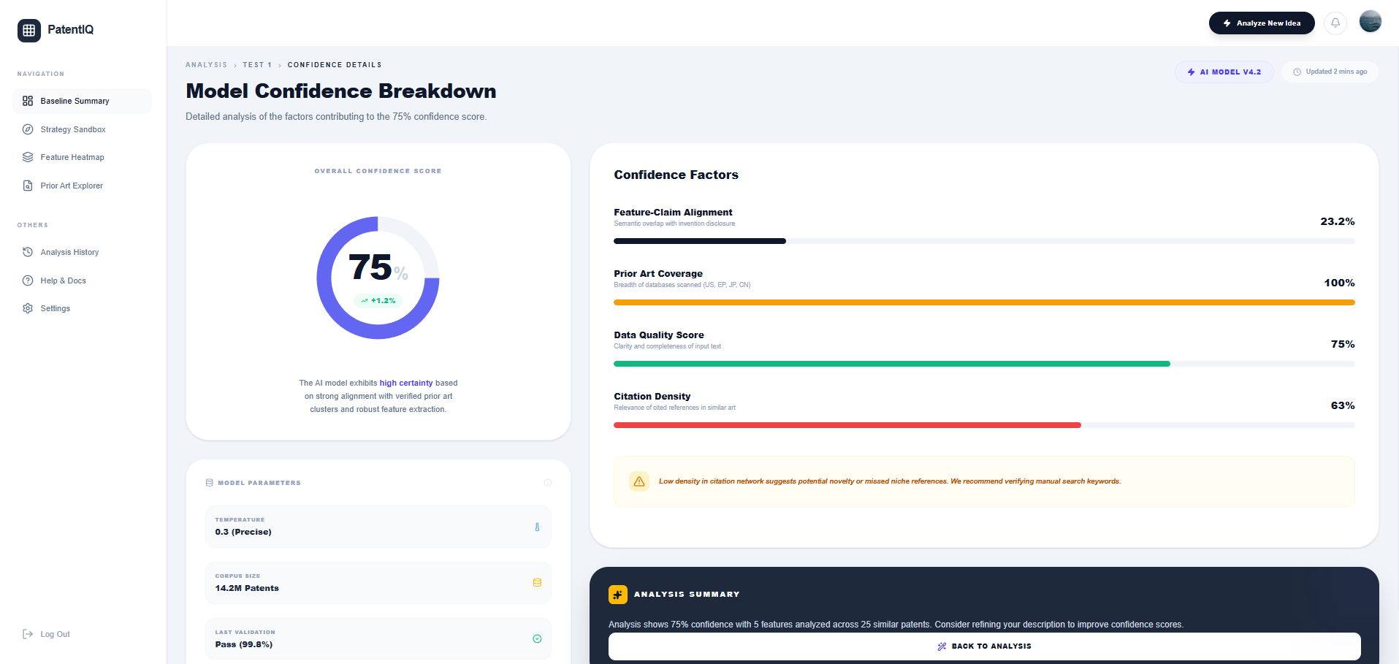Open the Settings menu item
The height and width of the screenshot is (664, 1399).
coord(82,308)
